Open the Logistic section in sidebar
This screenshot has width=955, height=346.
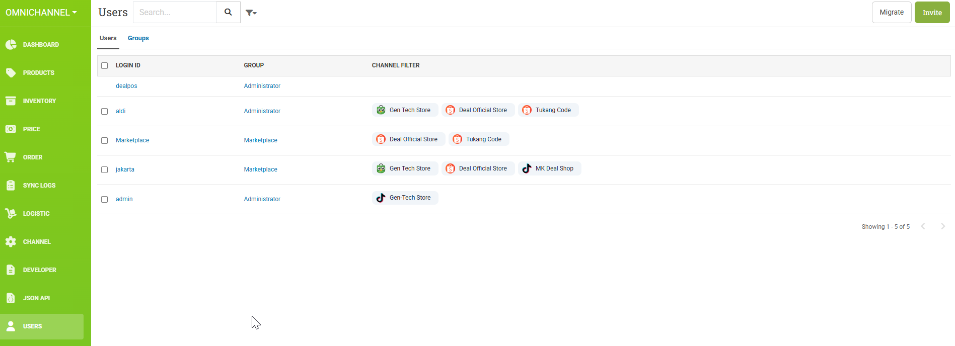coord(36,214)
